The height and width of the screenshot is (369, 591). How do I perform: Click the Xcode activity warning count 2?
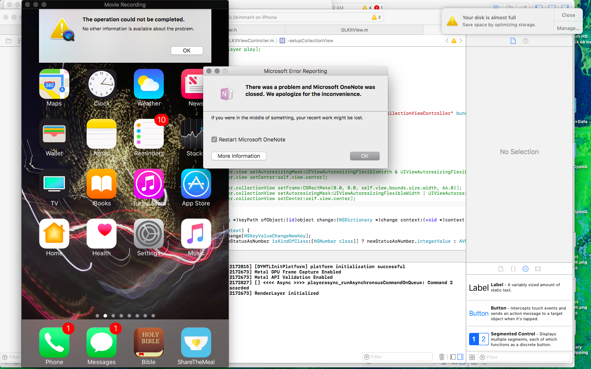click(376, 17)
